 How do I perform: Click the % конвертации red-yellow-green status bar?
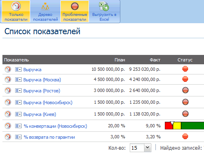coord(184,126)
